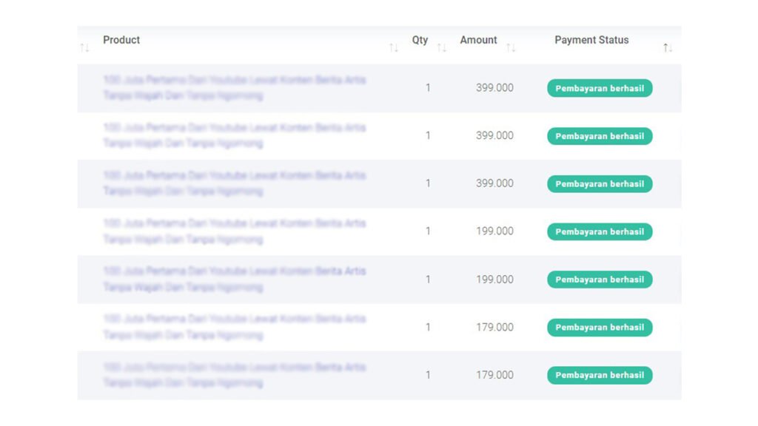Click the last row's Pembayaran berhasil badge
758x426 pixels.
point(600,375)
